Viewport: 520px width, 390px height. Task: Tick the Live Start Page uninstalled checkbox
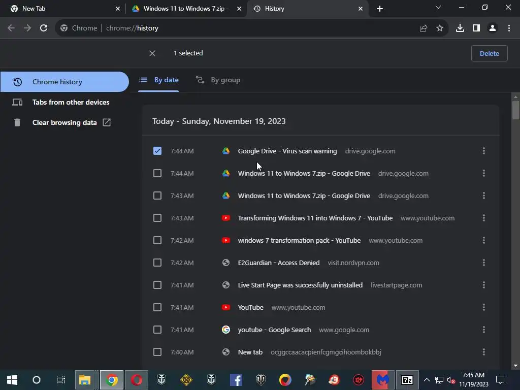click(157, 285)
